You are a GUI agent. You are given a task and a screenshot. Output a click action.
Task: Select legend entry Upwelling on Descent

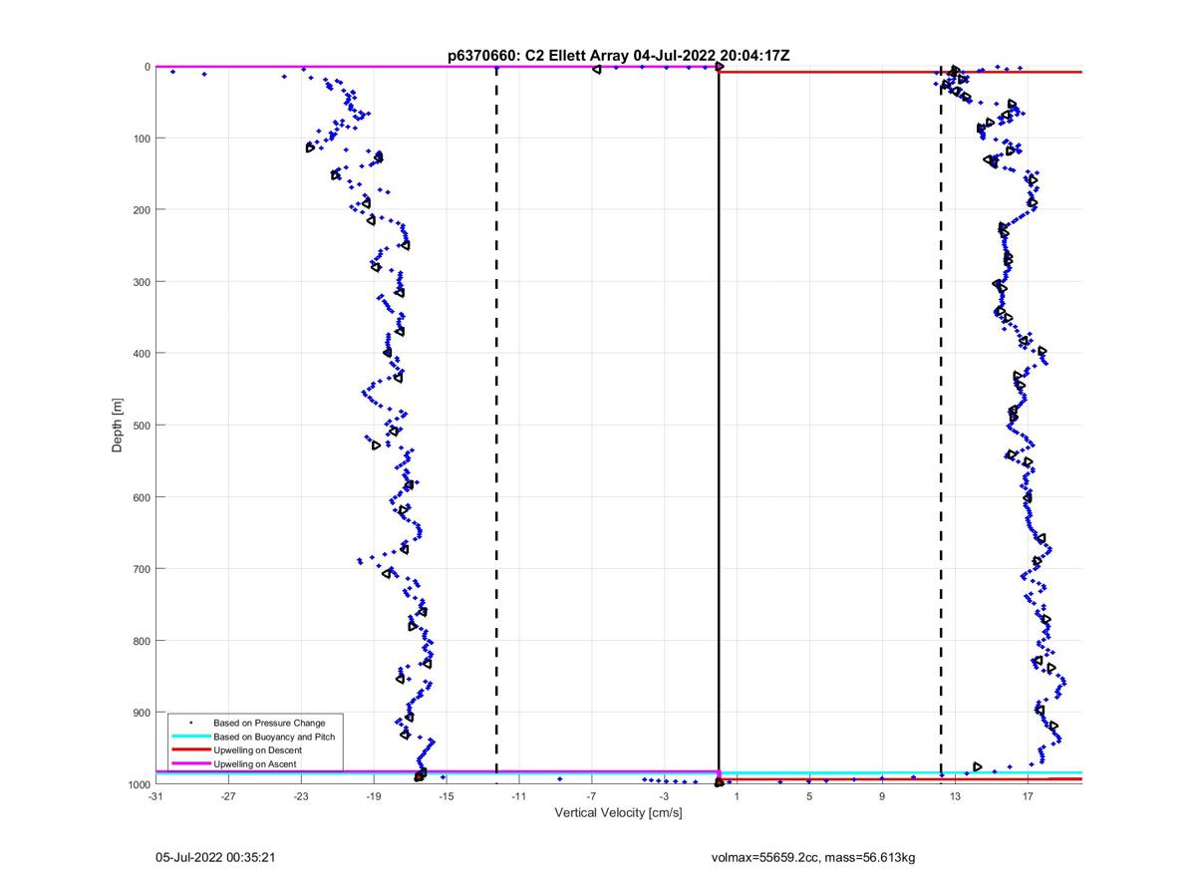click(257, 749)
